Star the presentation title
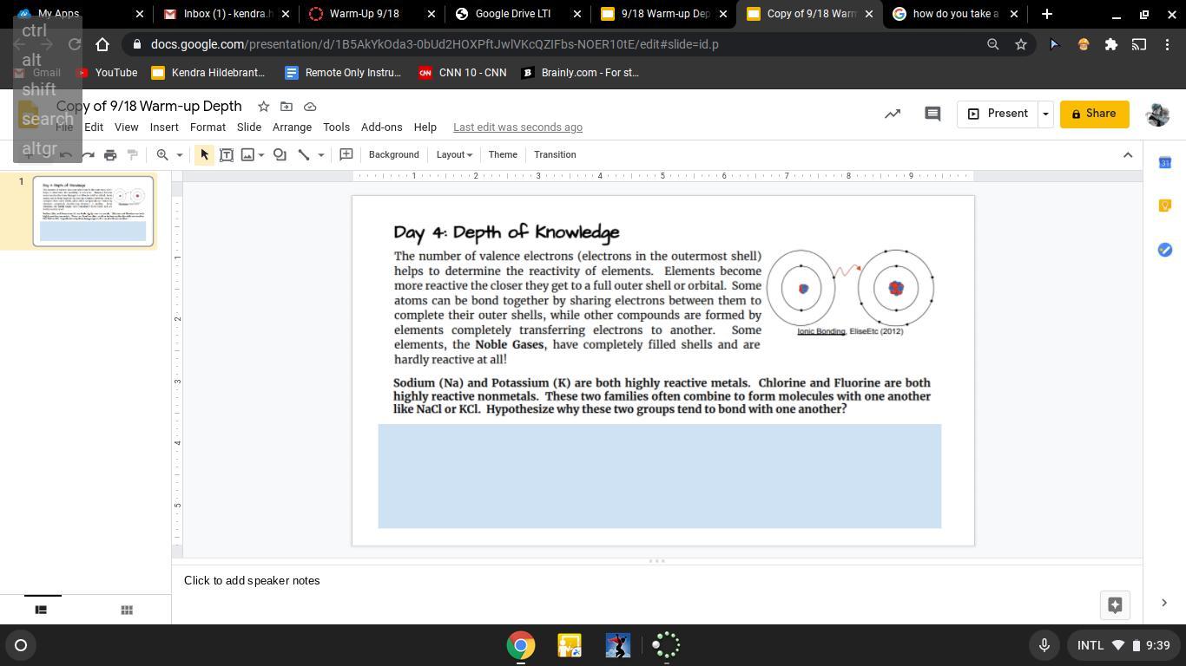 coord(263,107)
